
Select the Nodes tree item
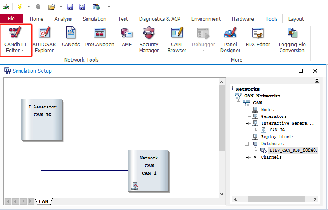(267, 110)
